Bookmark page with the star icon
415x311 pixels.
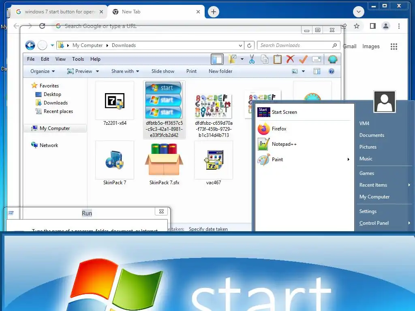357,26
